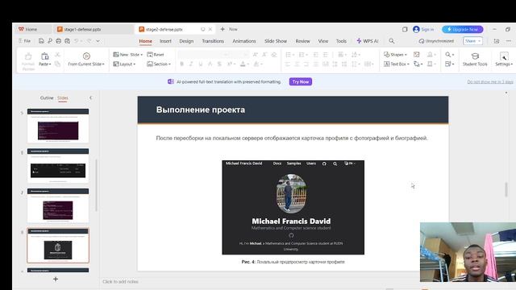Switch the left panel to Slides view
This screenshot has height=290, width=516.
tap(63, 98)
